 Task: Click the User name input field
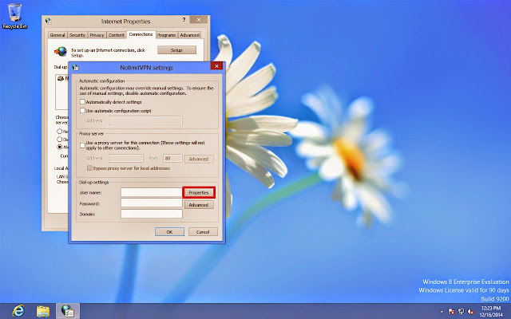(x=152, y=192)
